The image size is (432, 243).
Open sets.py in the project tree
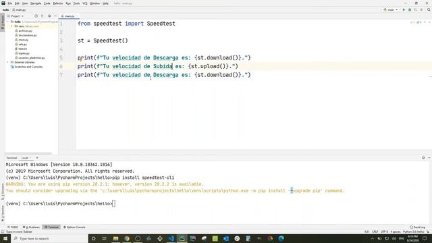pyautogui.click(x=22, y=44)
